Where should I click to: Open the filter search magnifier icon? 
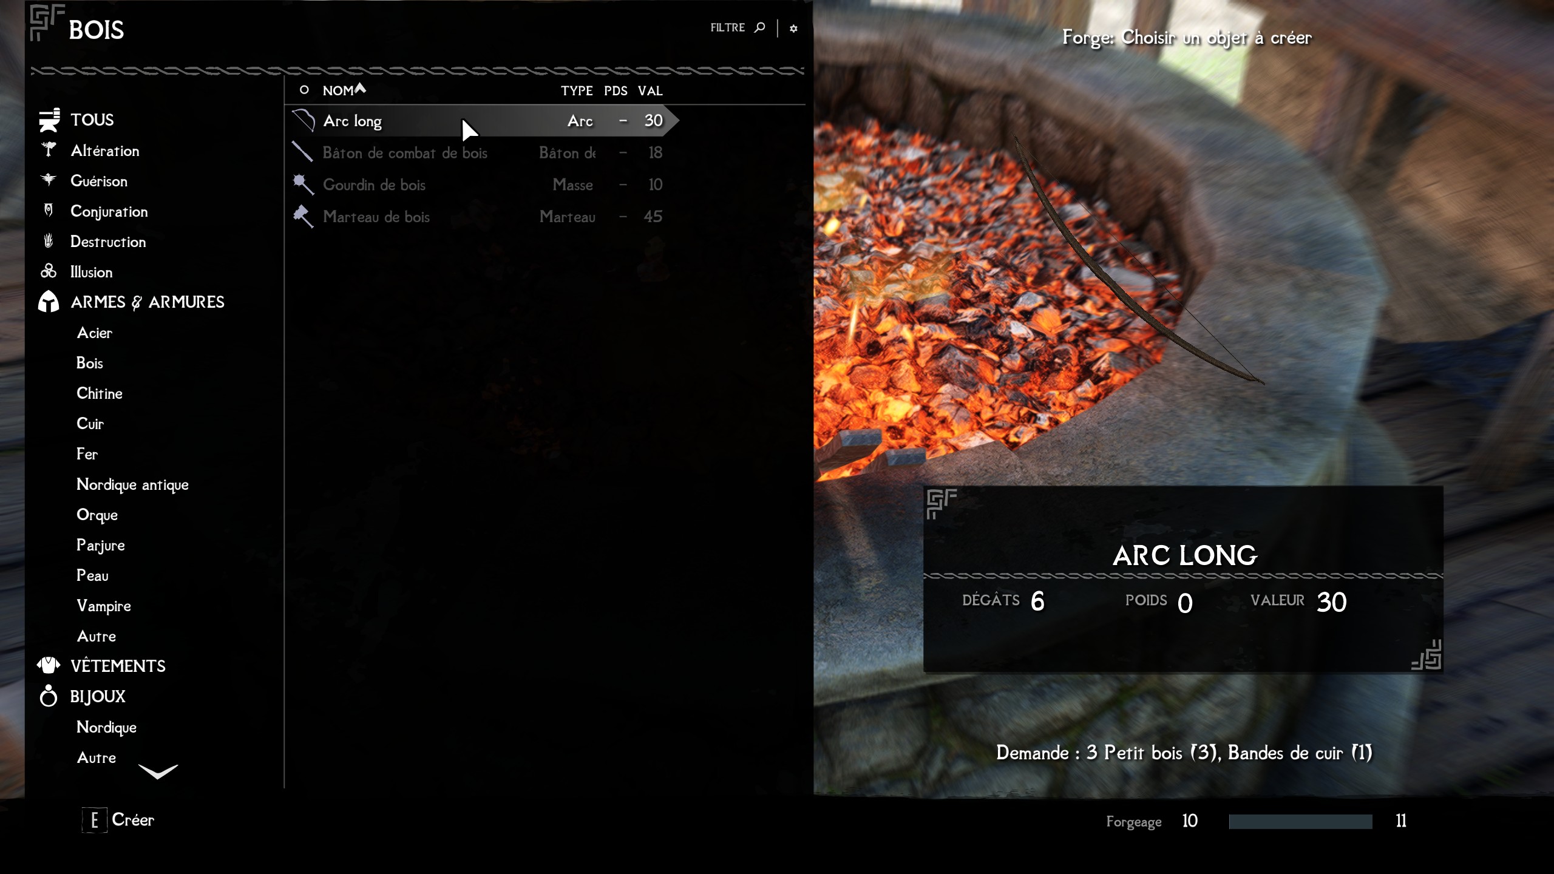[x=759, y=27]
